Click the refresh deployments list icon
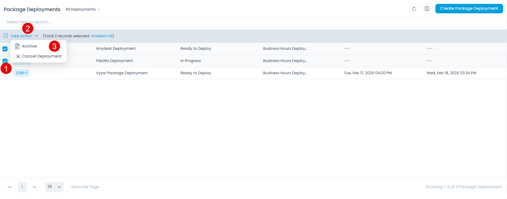 point(414,9)
